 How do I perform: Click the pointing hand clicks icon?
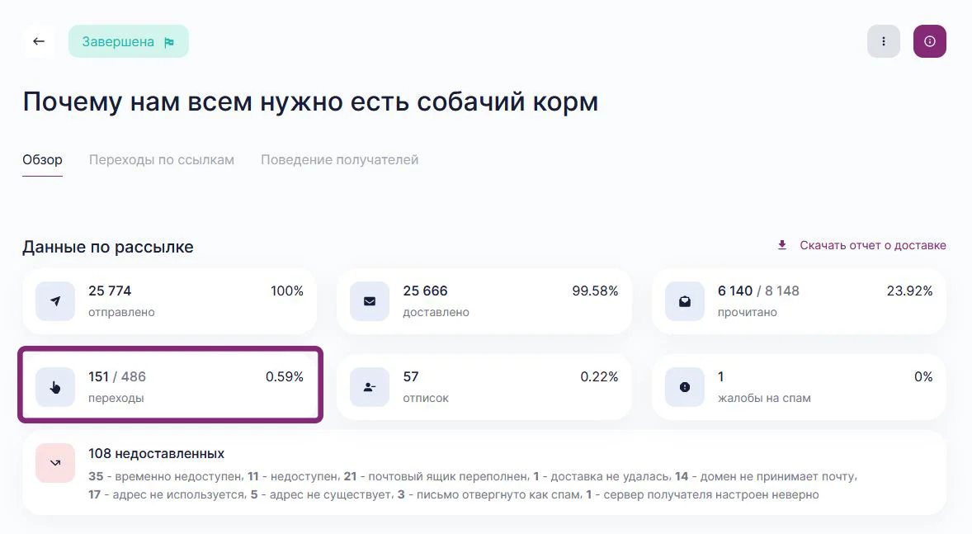click(55, 387)
